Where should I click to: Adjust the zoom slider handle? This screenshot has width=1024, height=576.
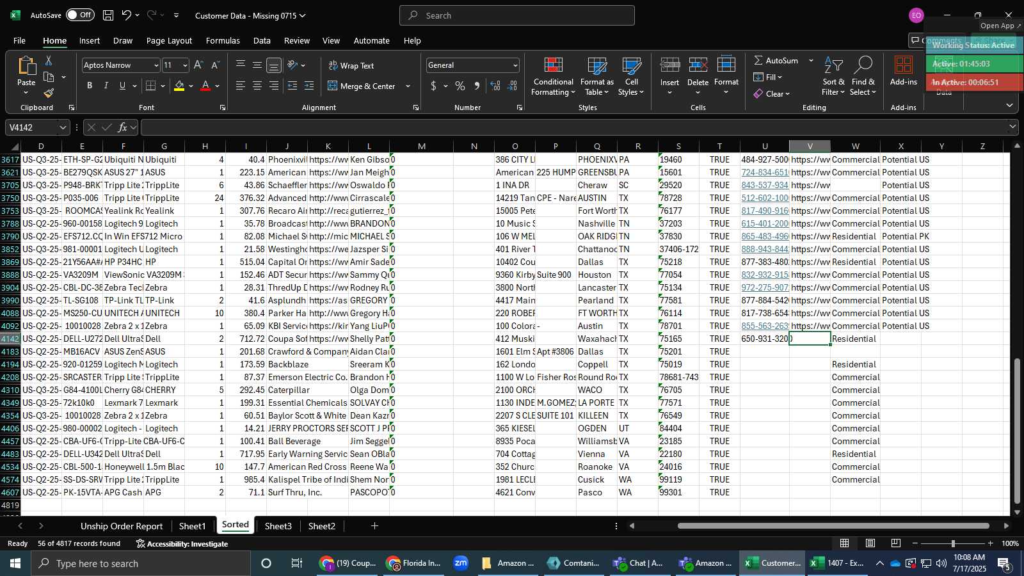coord(953,543)
